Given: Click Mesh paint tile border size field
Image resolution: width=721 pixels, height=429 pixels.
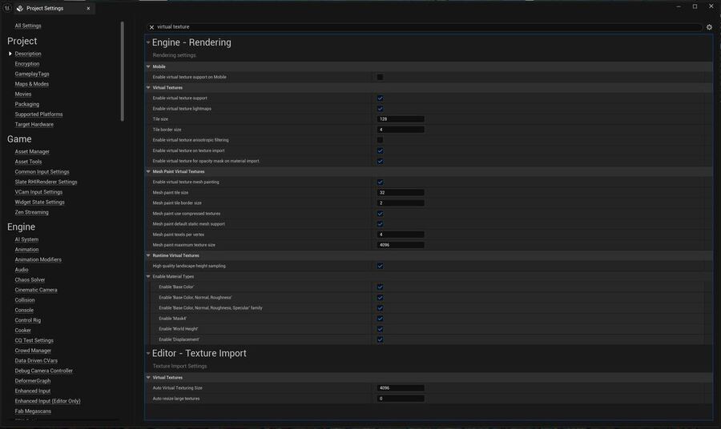Looking at the screenshot, I should [401, 203].
